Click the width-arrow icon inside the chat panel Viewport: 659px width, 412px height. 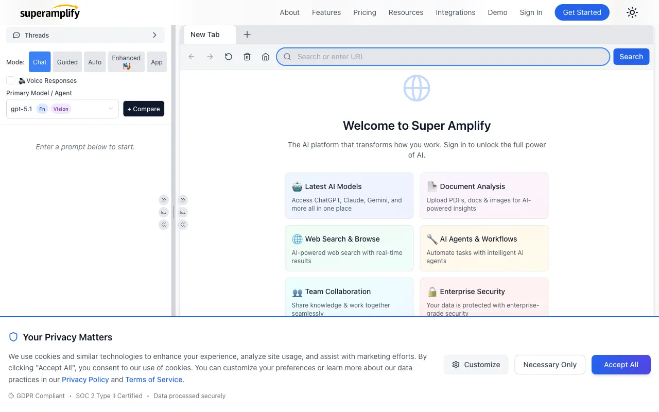click(164, 212)
